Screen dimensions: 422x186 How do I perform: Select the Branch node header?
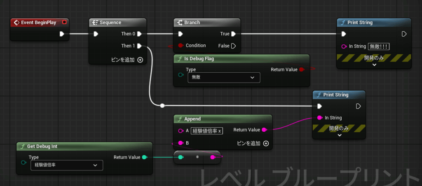point(207,23)
